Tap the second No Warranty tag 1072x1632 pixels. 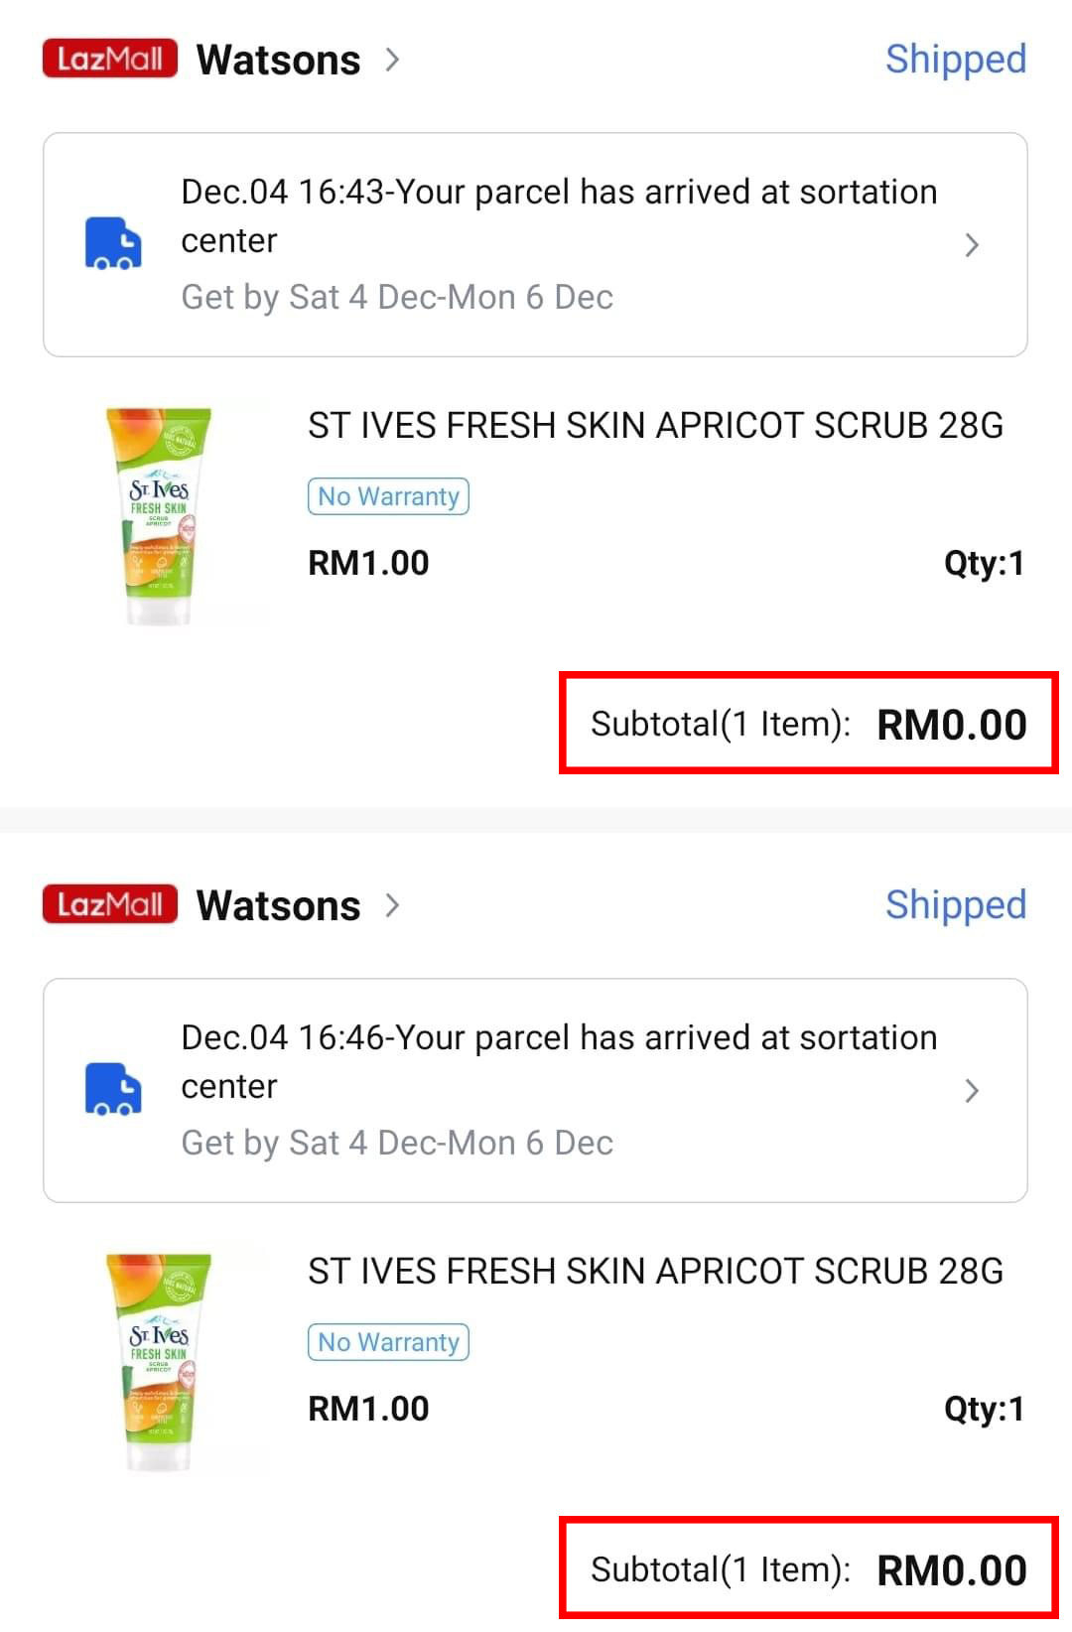388,1342
